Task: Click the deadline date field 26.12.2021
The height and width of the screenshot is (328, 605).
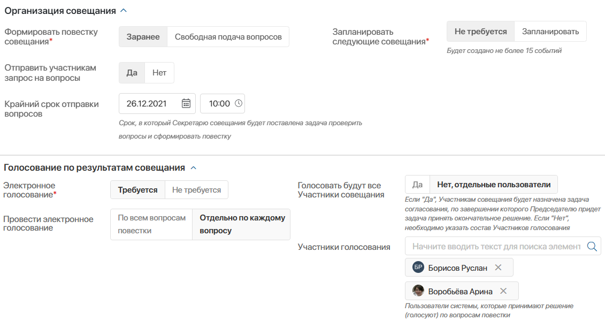Action: click(157, 103)
